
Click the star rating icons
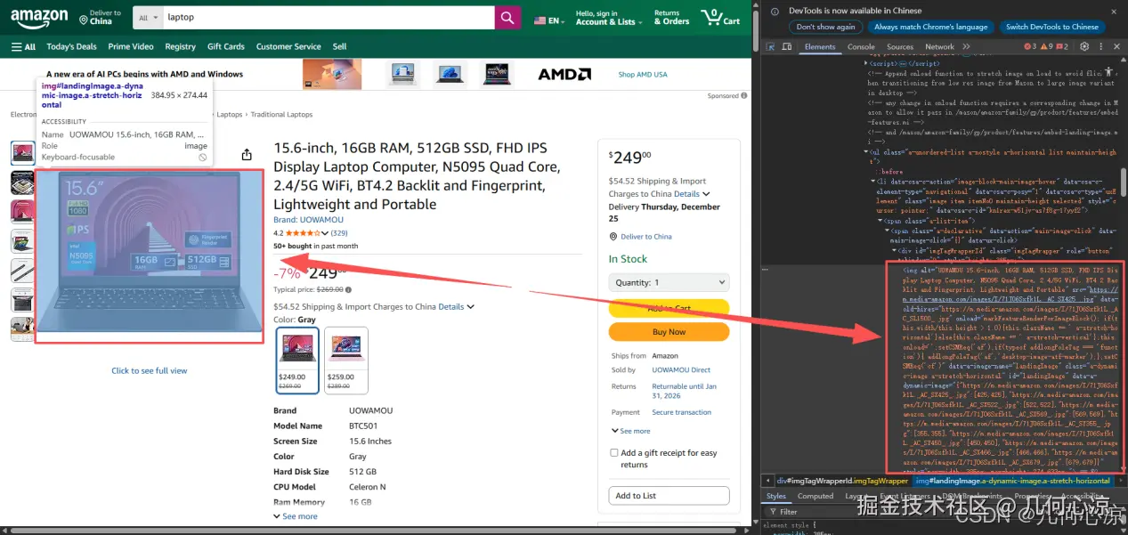tap(303, 233)
